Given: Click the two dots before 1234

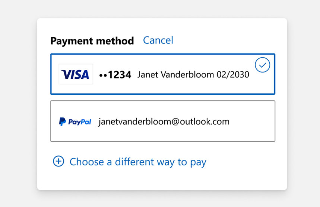Looking at the screenshot, I should point(103,75).
